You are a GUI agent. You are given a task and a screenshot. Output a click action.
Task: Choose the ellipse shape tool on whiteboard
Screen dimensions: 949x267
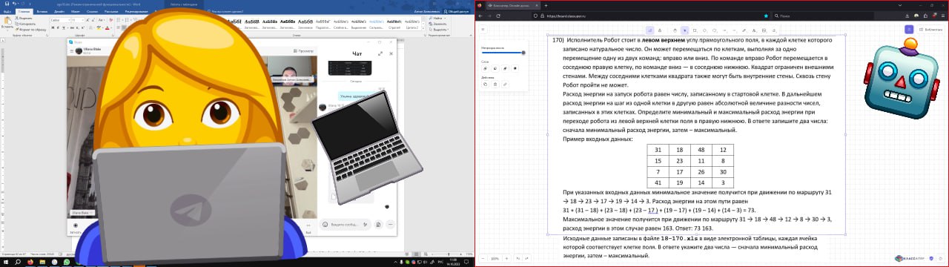[x=715, y=30]
